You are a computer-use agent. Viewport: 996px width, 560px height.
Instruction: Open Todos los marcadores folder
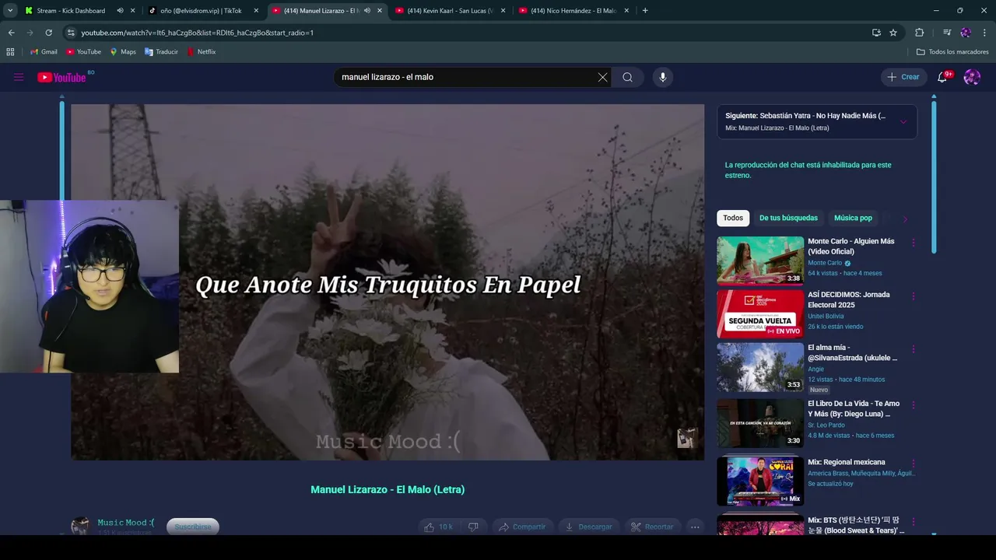click(952, 52)
